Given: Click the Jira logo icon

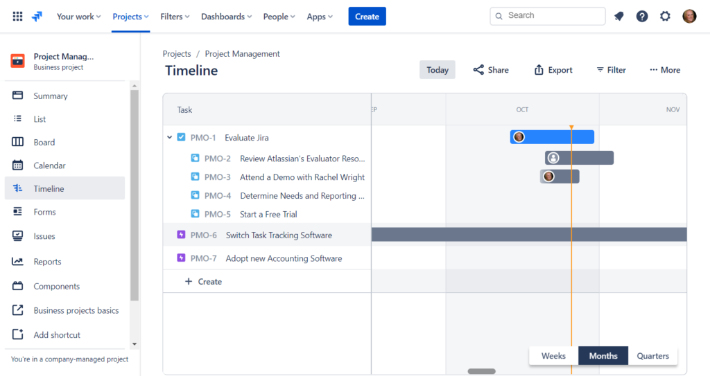Looking at the screenshot, I should [x=37, y=17].
